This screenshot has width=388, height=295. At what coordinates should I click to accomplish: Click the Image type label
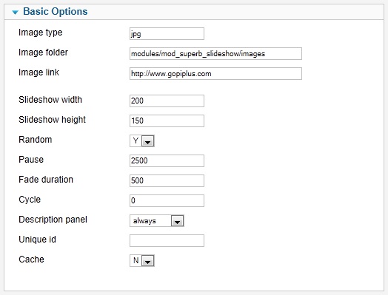click(x=40, y=33)
